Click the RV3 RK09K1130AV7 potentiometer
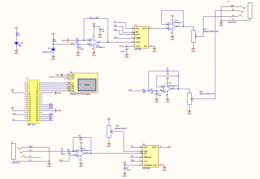Viewport: 260px width, 179px height. (109, 131)
